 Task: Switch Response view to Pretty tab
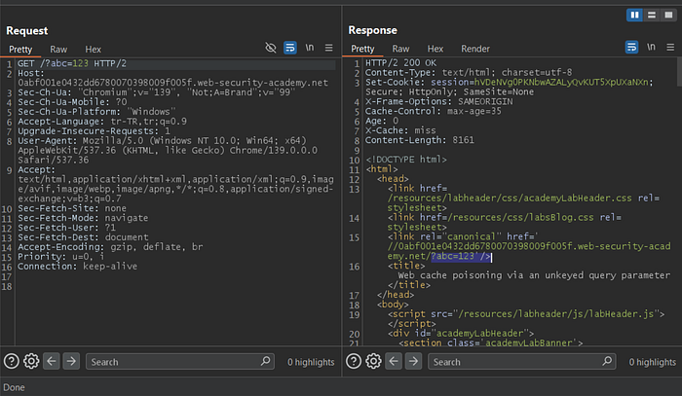(362, 49)
